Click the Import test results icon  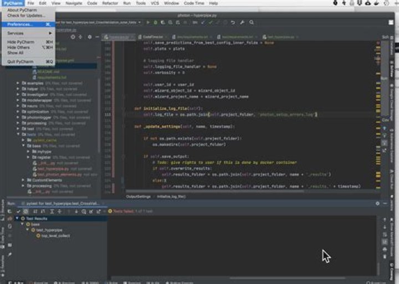[91, 211]
